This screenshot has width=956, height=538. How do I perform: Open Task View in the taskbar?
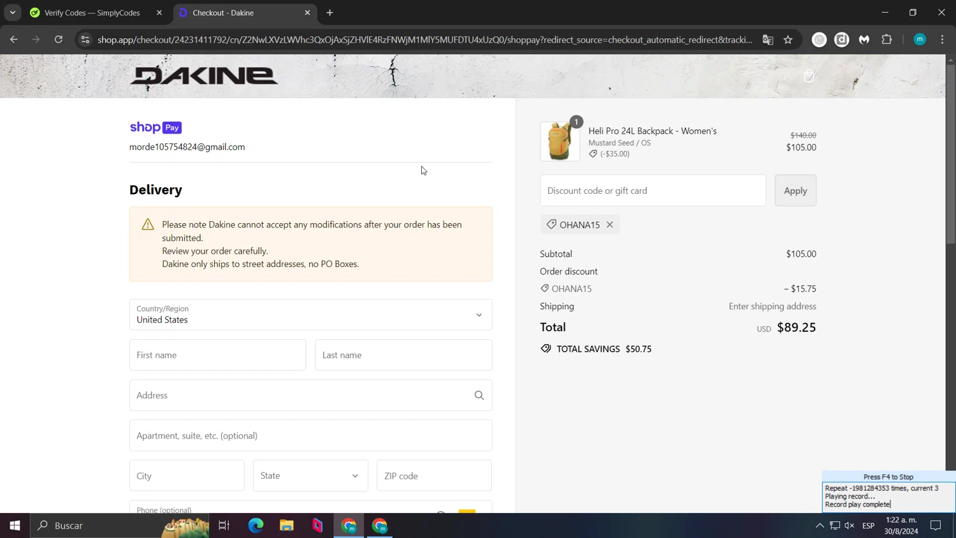click(224, 526)
